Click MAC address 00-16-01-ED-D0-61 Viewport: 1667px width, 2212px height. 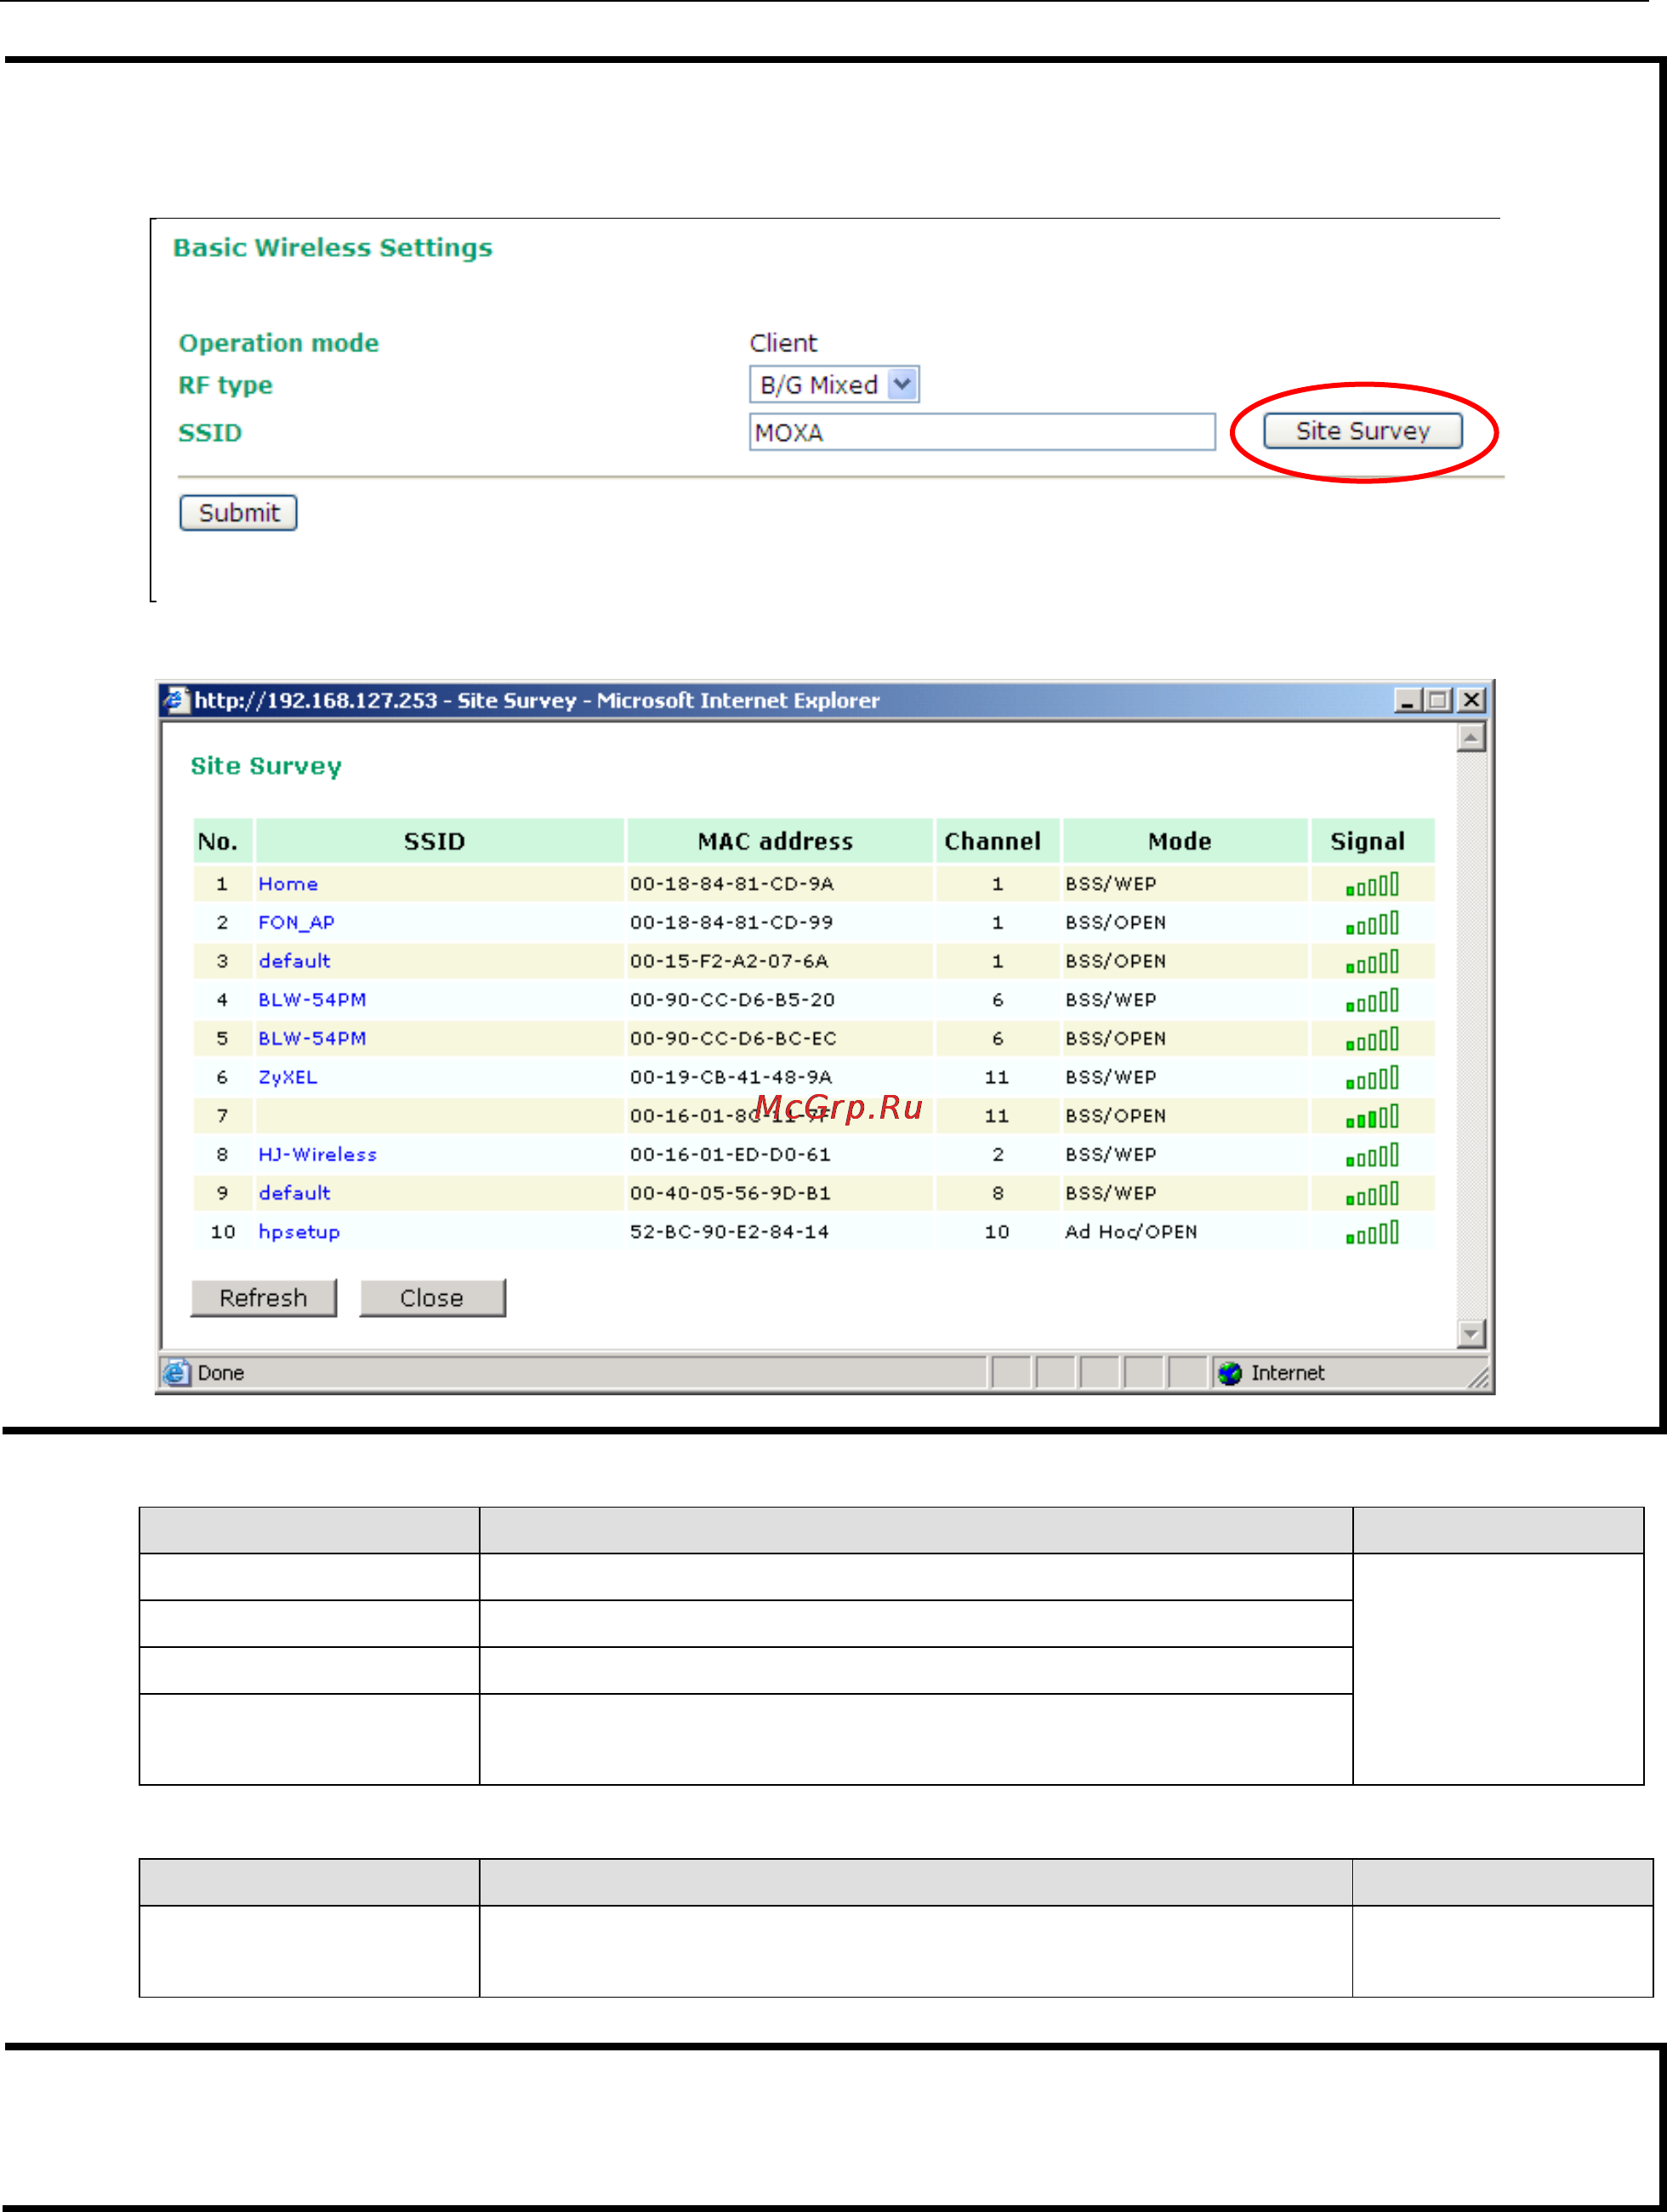(731, 1154)
